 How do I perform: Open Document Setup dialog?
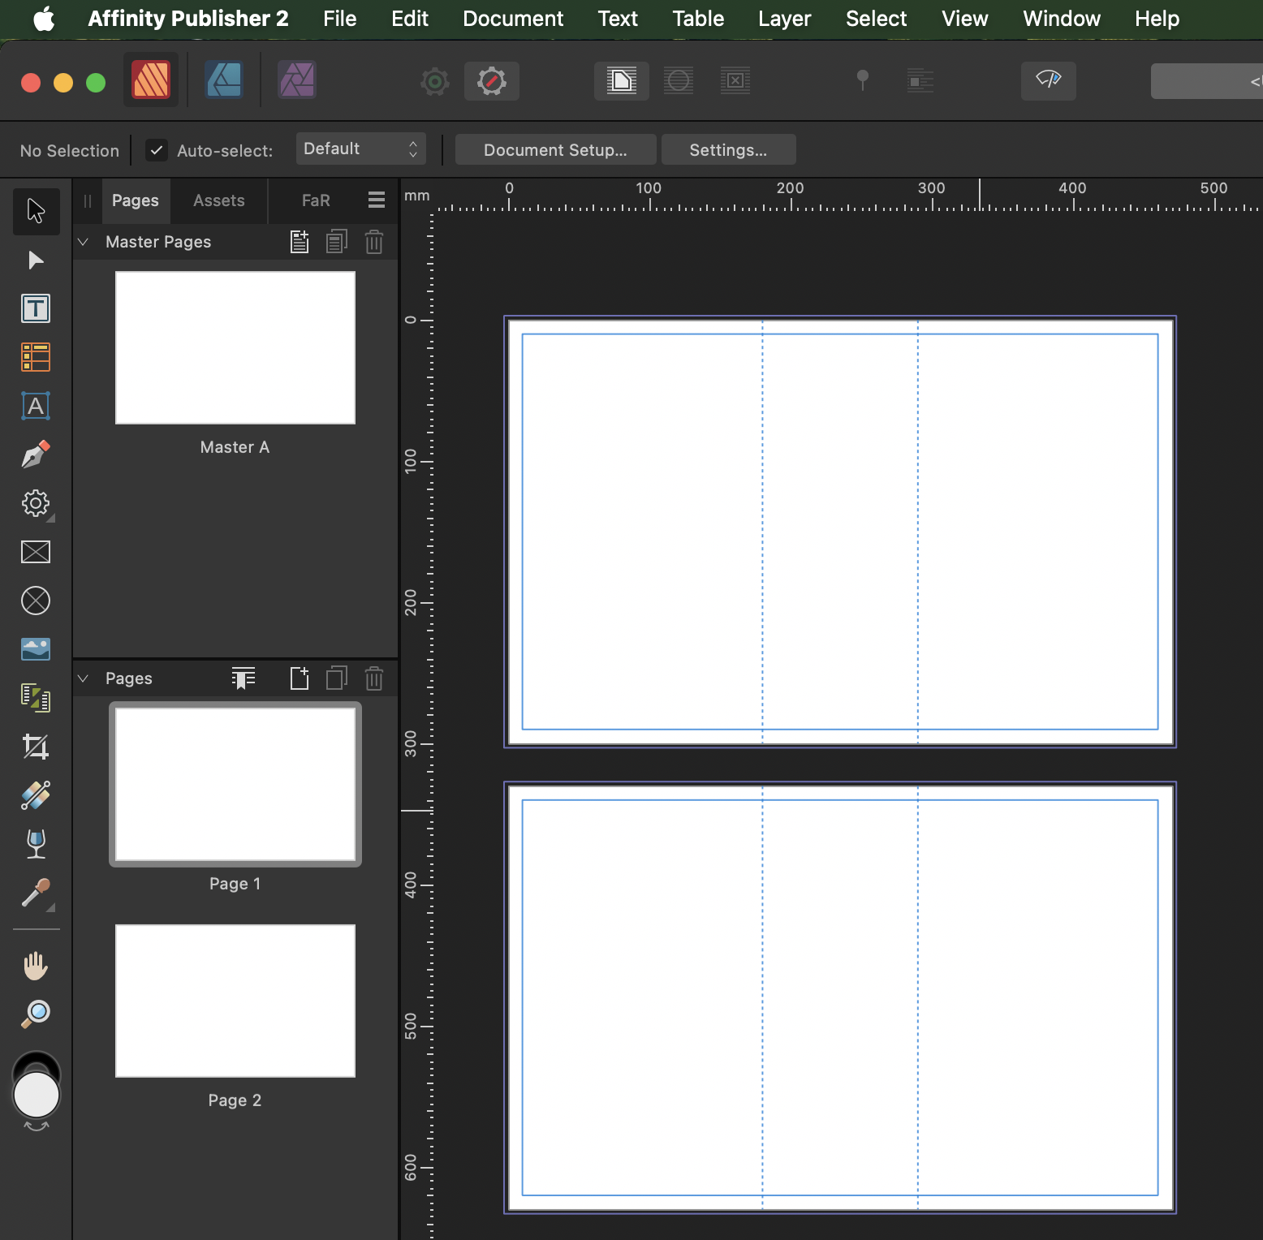coord(555,149)
